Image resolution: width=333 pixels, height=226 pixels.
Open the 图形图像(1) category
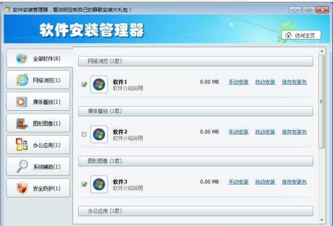(x=38, y=123)
